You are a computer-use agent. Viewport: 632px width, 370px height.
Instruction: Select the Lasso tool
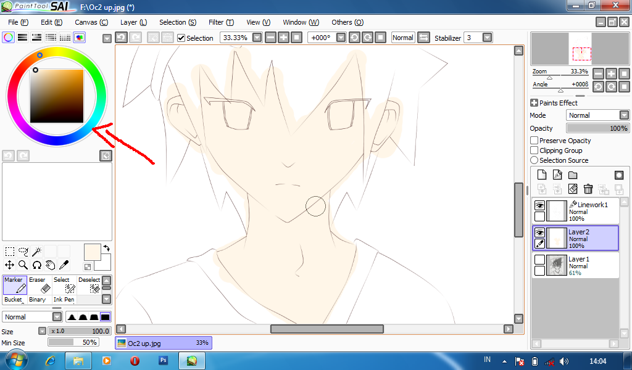[23, 252]
